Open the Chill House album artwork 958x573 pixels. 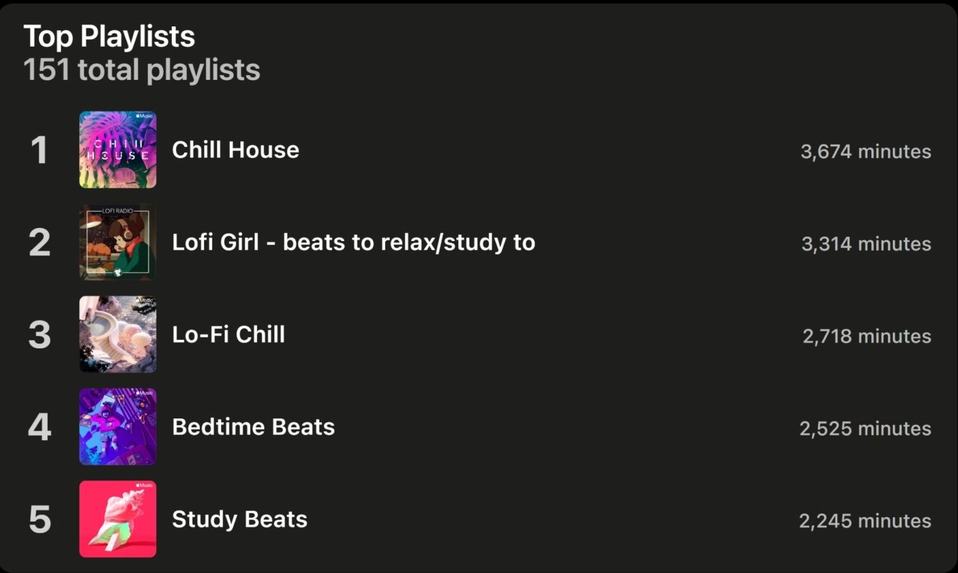coord(117,150)
